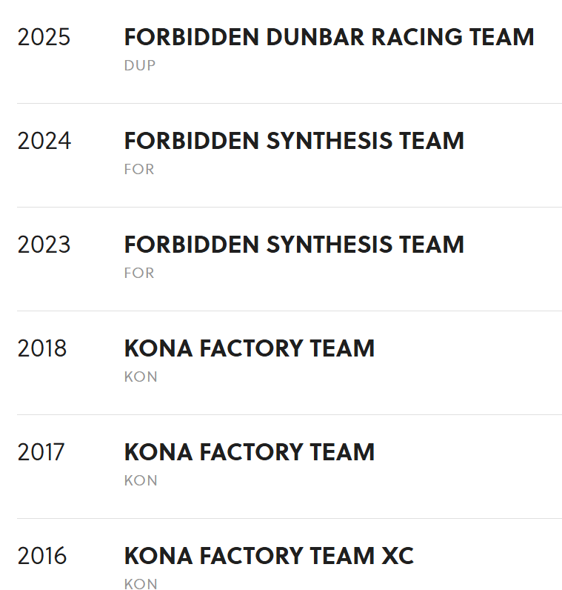The height and width of the screenshot is (590, 562).
Task: Click the 2017 Kona Factory Team name
Action: (x=250, y=452)
